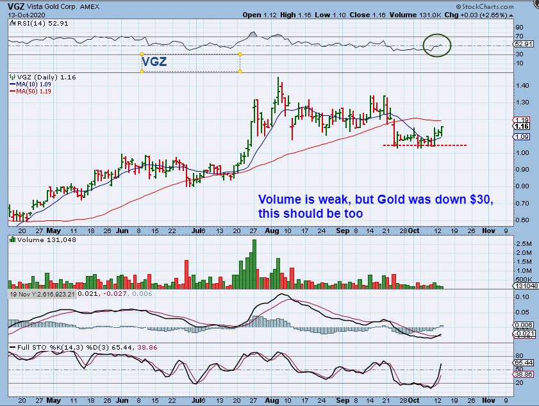Image resolution: width=539 pixels, height=406 pixels.
Task: Click the large blue VGZ annotation text
Action: coord(154,62)
